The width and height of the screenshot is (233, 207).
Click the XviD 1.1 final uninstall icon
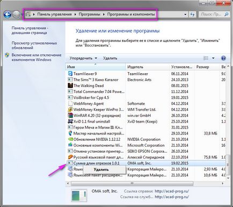click(70, 122)
